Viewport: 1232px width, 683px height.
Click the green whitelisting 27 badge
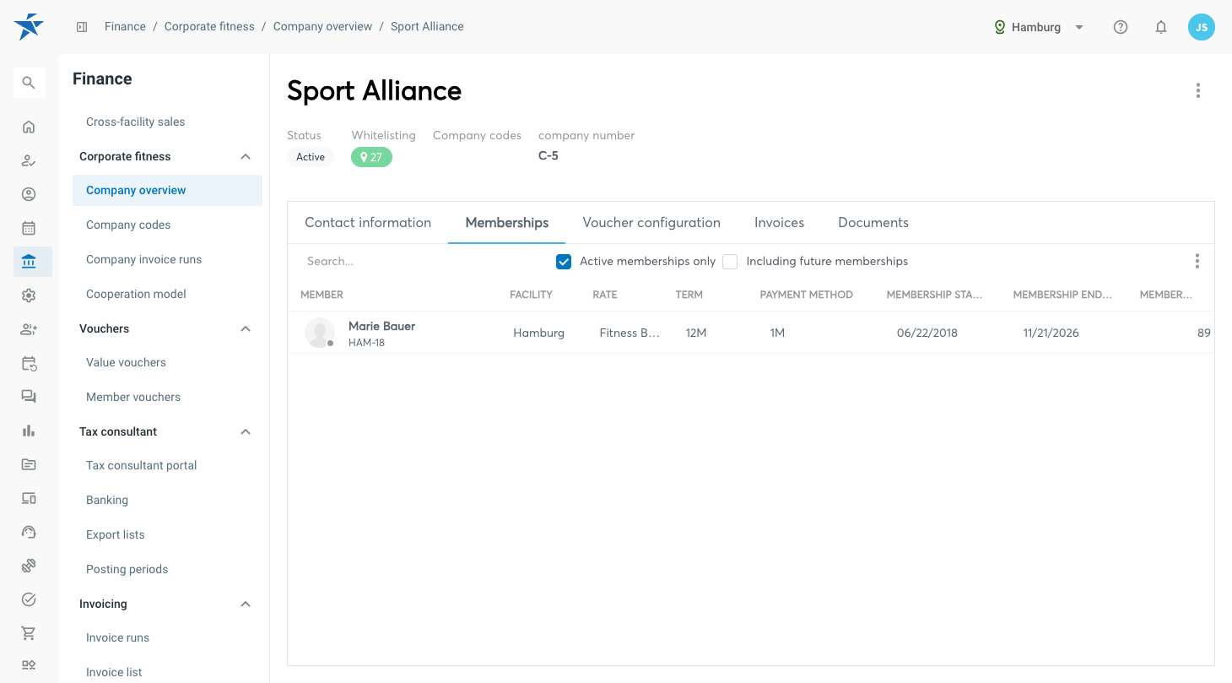(x=371, y=157)
